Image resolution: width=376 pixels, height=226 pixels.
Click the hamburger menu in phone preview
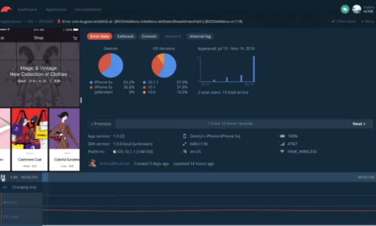click(x=3, y=38)
